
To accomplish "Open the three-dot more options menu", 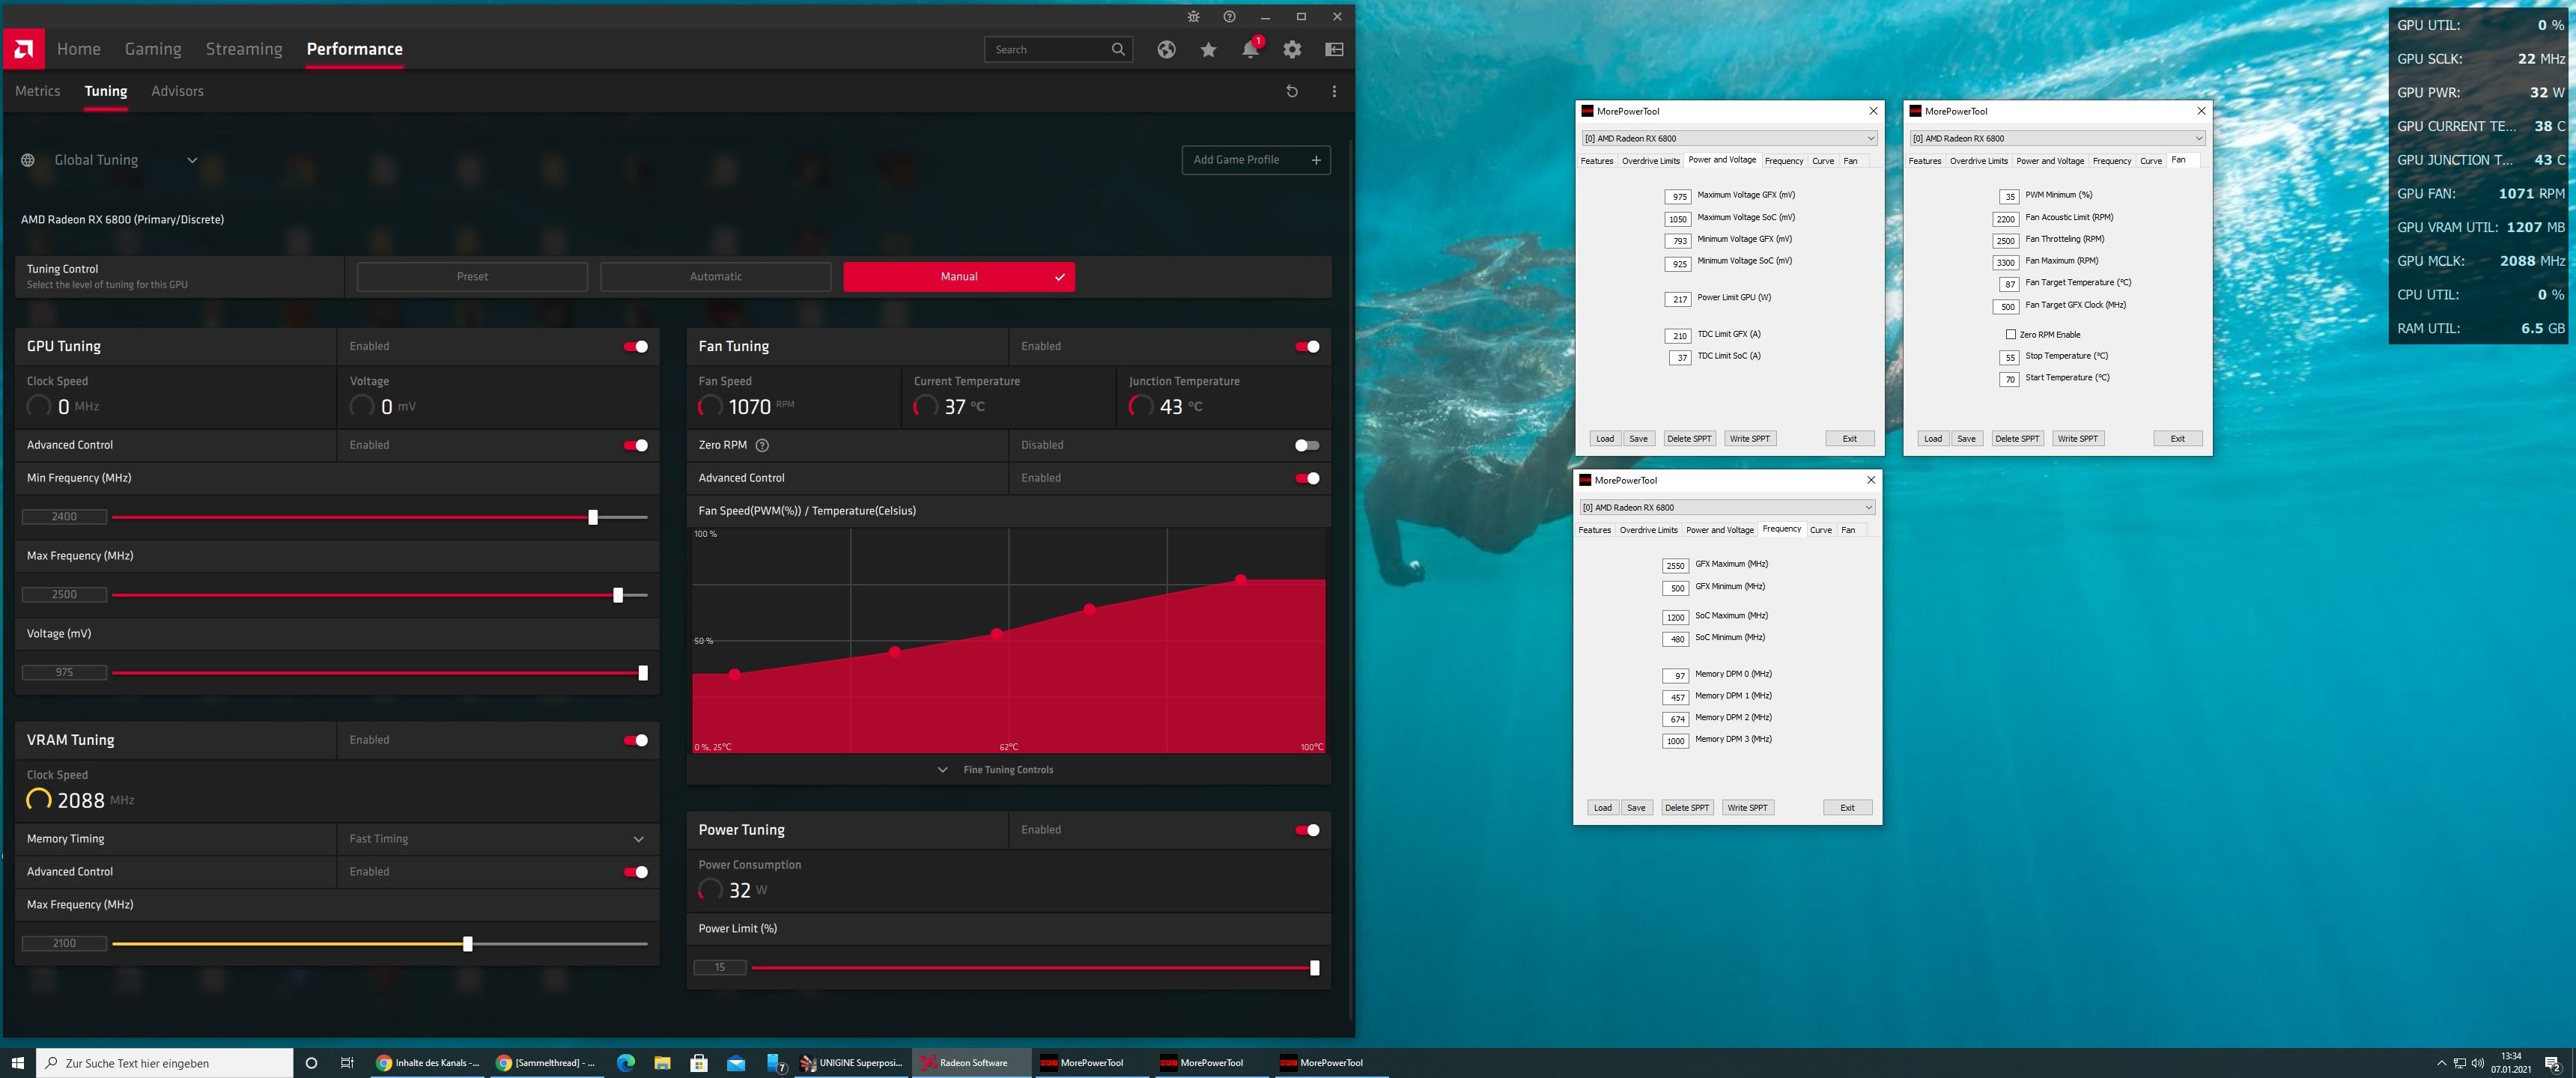I will tap(1334, 91).
